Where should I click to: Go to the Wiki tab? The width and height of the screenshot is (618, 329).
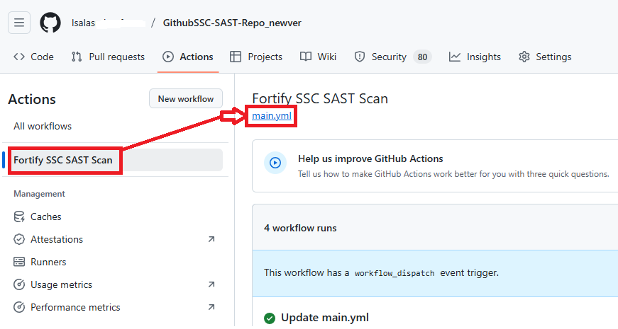318,57
